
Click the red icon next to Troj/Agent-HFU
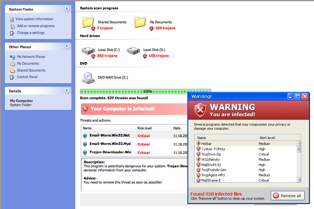[199, 175]
